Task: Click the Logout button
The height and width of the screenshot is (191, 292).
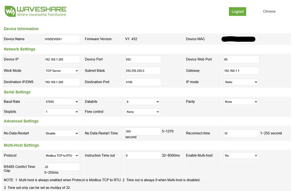Action: (x=237, y=11)
